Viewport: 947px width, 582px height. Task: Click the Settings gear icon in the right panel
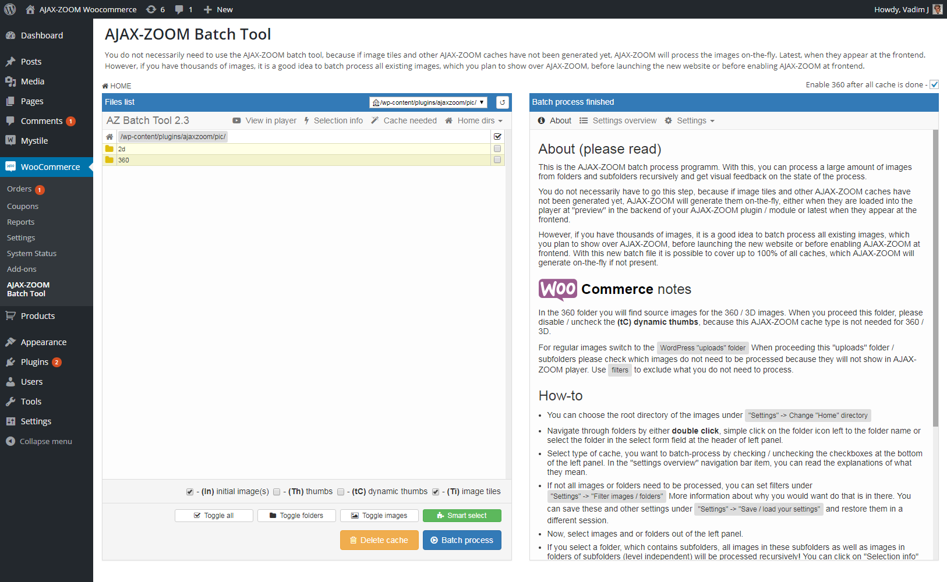[669, 120]
